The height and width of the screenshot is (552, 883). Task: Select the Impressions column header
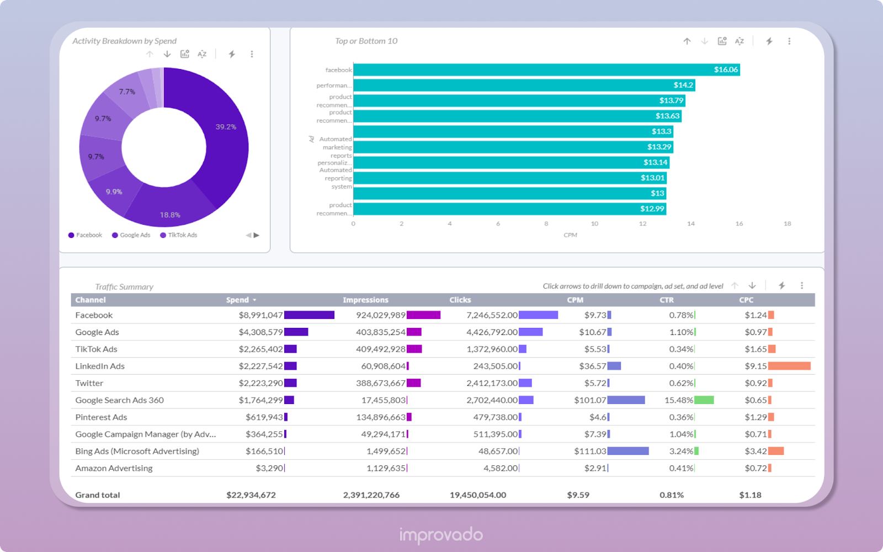pos(365,300)
